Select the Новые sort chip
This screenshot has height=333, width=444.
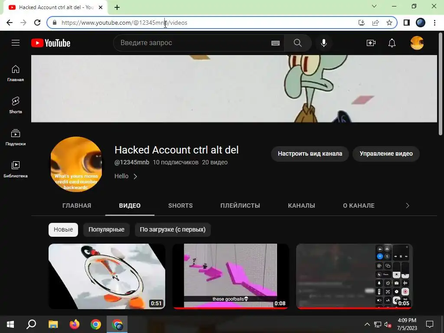63,230
